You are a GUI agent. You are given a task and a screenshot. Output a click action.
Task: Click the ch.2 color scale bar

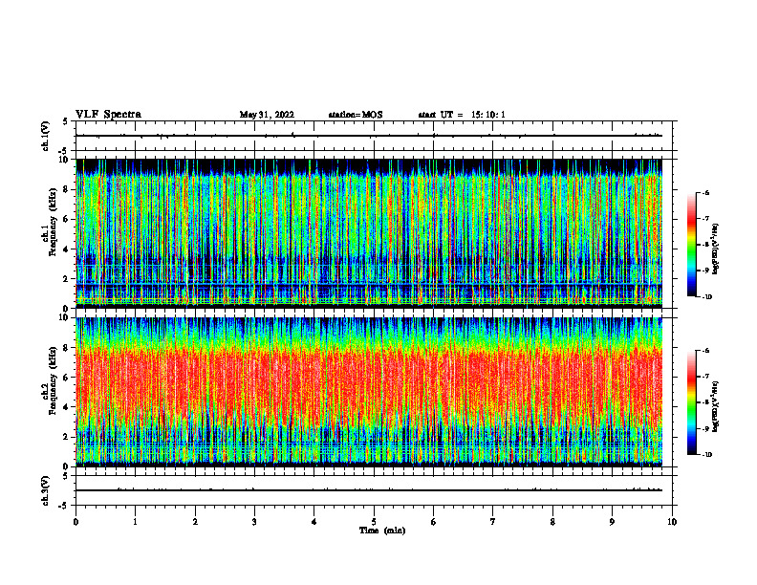click(691, 402)
